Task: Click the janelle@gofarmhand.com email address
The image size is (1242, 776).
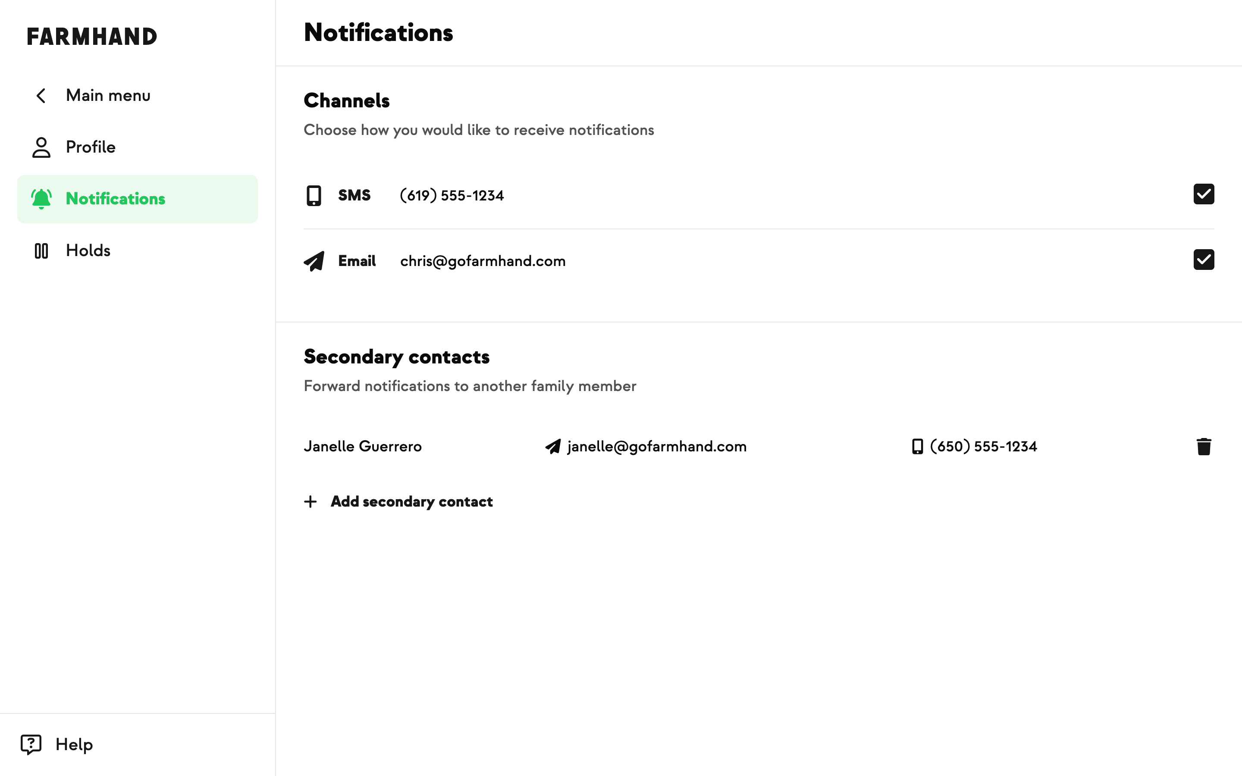Action: pos(656,447)
